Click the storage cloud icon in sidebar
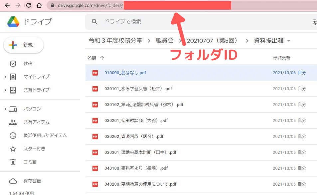The height and width of the screenshot is (195, 317). 13,181
